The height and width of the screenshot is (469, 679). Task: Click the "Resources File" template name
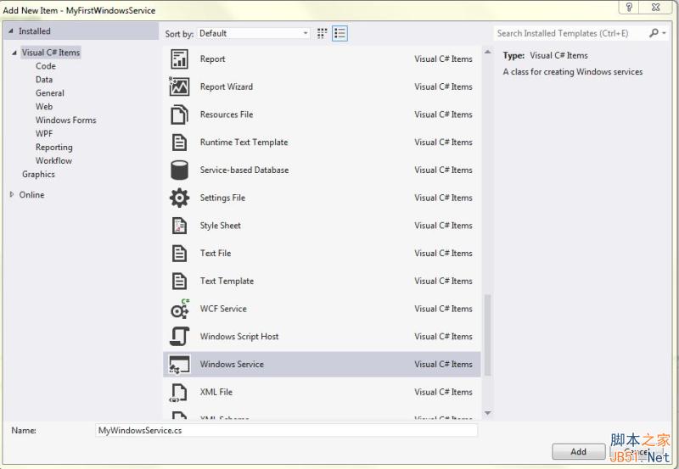pos(227,114)
